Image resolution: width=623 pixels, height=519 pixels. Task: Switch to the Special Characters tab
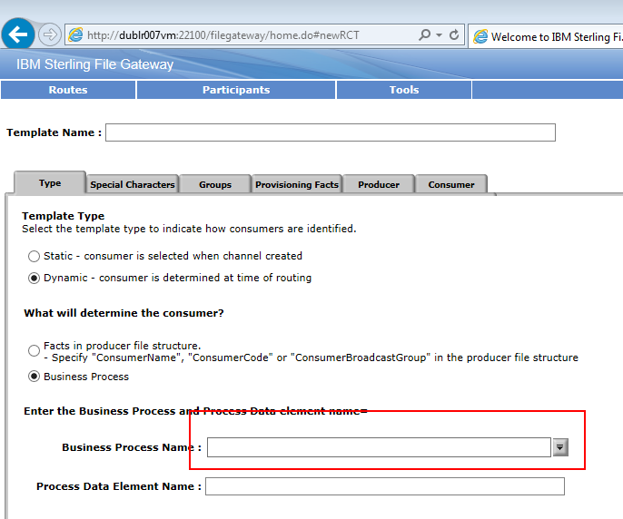[x=133, y=184]
